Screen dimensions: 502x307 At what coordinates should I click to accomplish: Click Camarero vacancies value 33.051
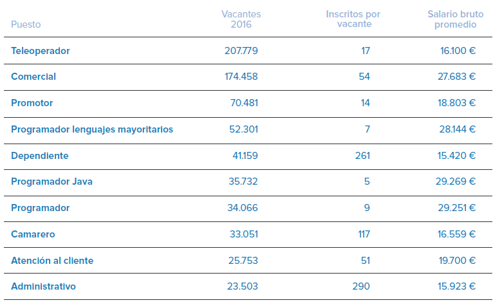243,234
